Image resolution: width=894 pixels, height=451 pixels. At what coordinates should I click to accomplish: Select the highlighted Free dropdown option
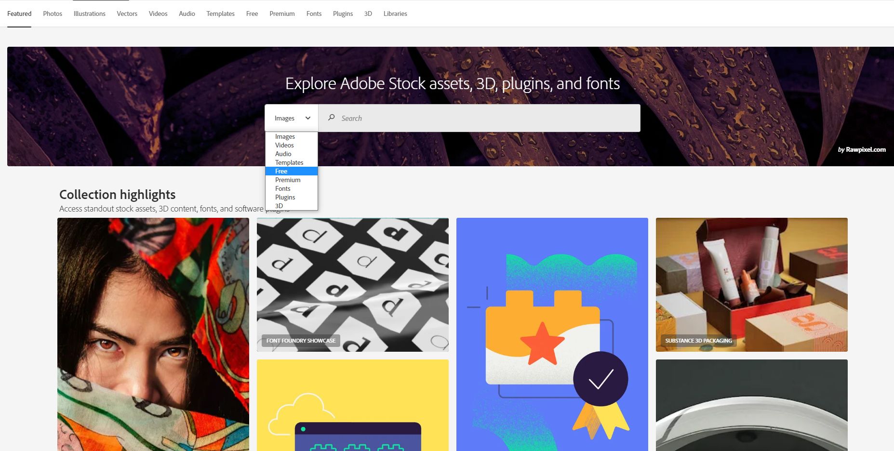point(292,171)
